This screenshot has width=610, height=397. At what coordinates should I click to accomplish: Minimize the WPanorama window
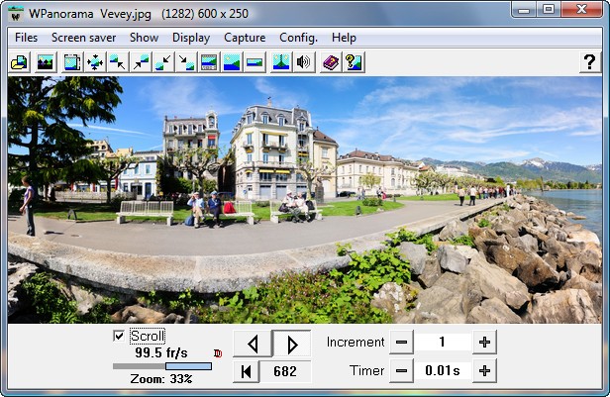coord(524,9)
